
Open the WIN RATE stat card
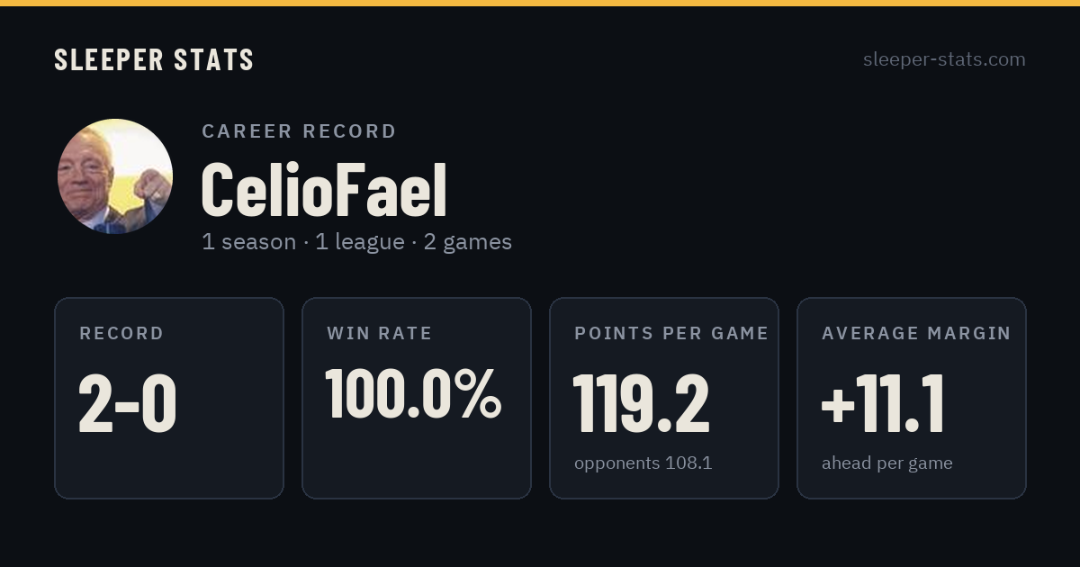click(x=417, y=398)
